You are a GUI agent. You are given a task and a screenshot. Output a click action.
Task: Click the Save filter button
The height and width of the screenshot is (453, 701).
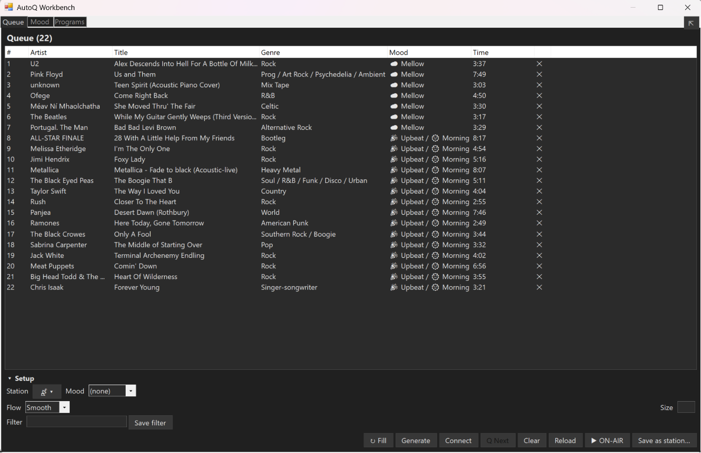pyautogui.click(x=150, y=422)
